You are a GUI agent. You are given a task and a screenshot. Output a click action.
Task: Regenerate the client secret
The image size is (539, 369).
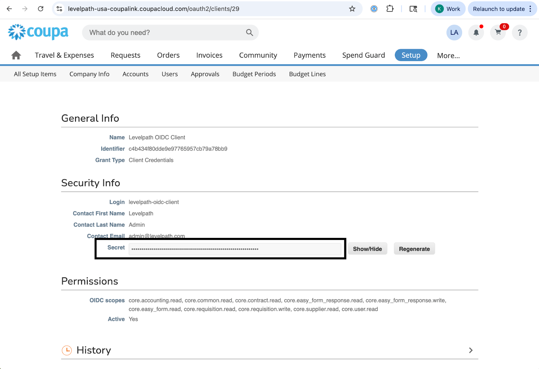[414, 249]
